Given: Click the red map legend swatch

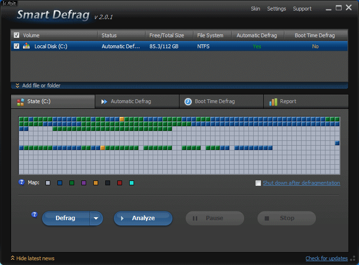Looking at the screenshot, I should click(x=120, y=183).
